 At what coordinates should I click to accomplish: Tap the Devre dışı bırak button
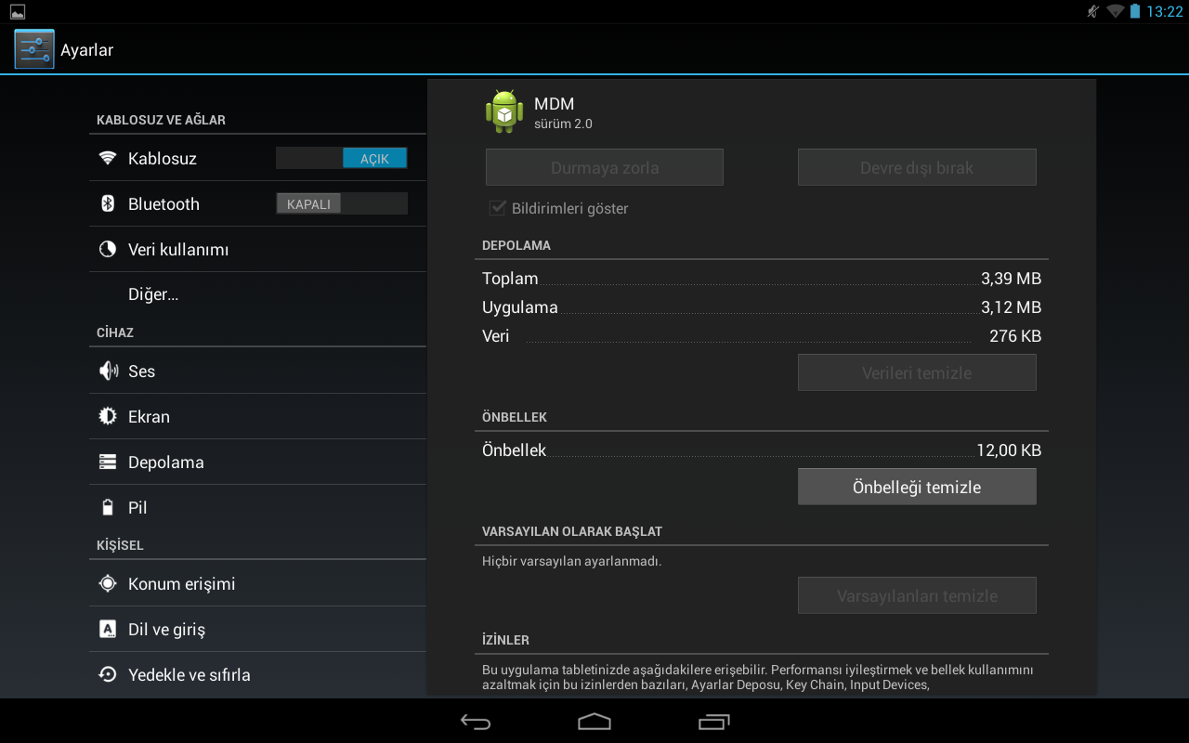tap(917, 167)
